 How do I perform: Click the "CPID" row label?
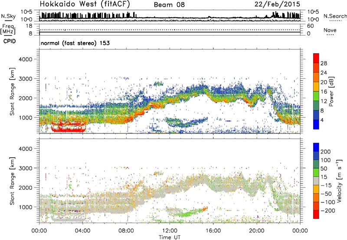pos(10,41)
